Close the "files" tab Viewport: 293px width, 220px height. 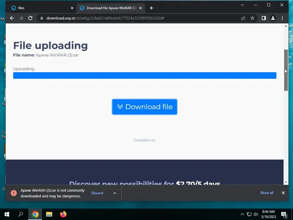click(x=72, y=8)
